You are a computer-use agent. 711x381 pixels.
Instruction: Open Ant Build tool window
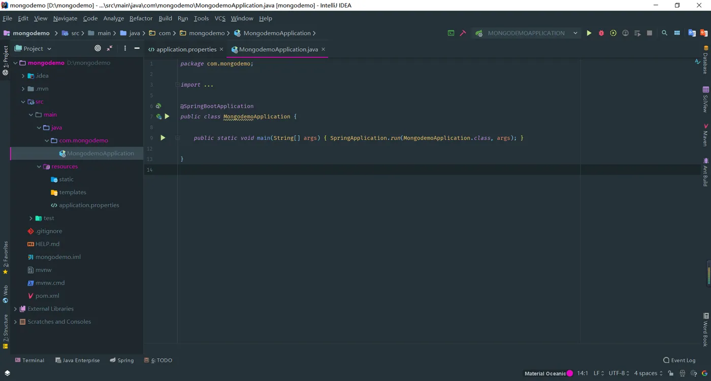click(705, 172)
